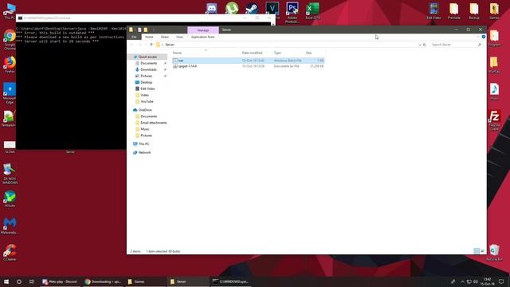Expand the address bar history dropdown
This screenshot has width=510, height=287.
pos(420,45)
